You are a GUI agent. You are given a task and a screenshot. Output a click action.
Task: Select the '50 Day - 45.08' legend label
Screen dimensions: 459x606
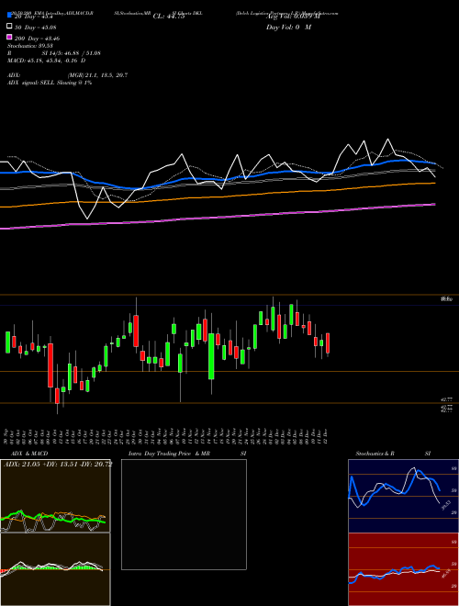35,28
